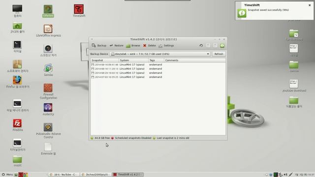
Task: Sort by Tags column header
Action: pyautogui.click(x=156, y=60)
